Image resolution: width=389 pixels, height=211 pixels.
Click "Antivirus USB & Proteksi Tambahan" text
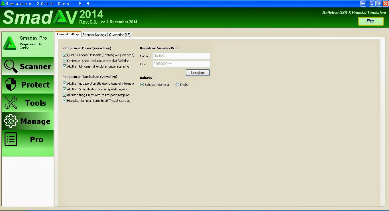coord(354,13)
